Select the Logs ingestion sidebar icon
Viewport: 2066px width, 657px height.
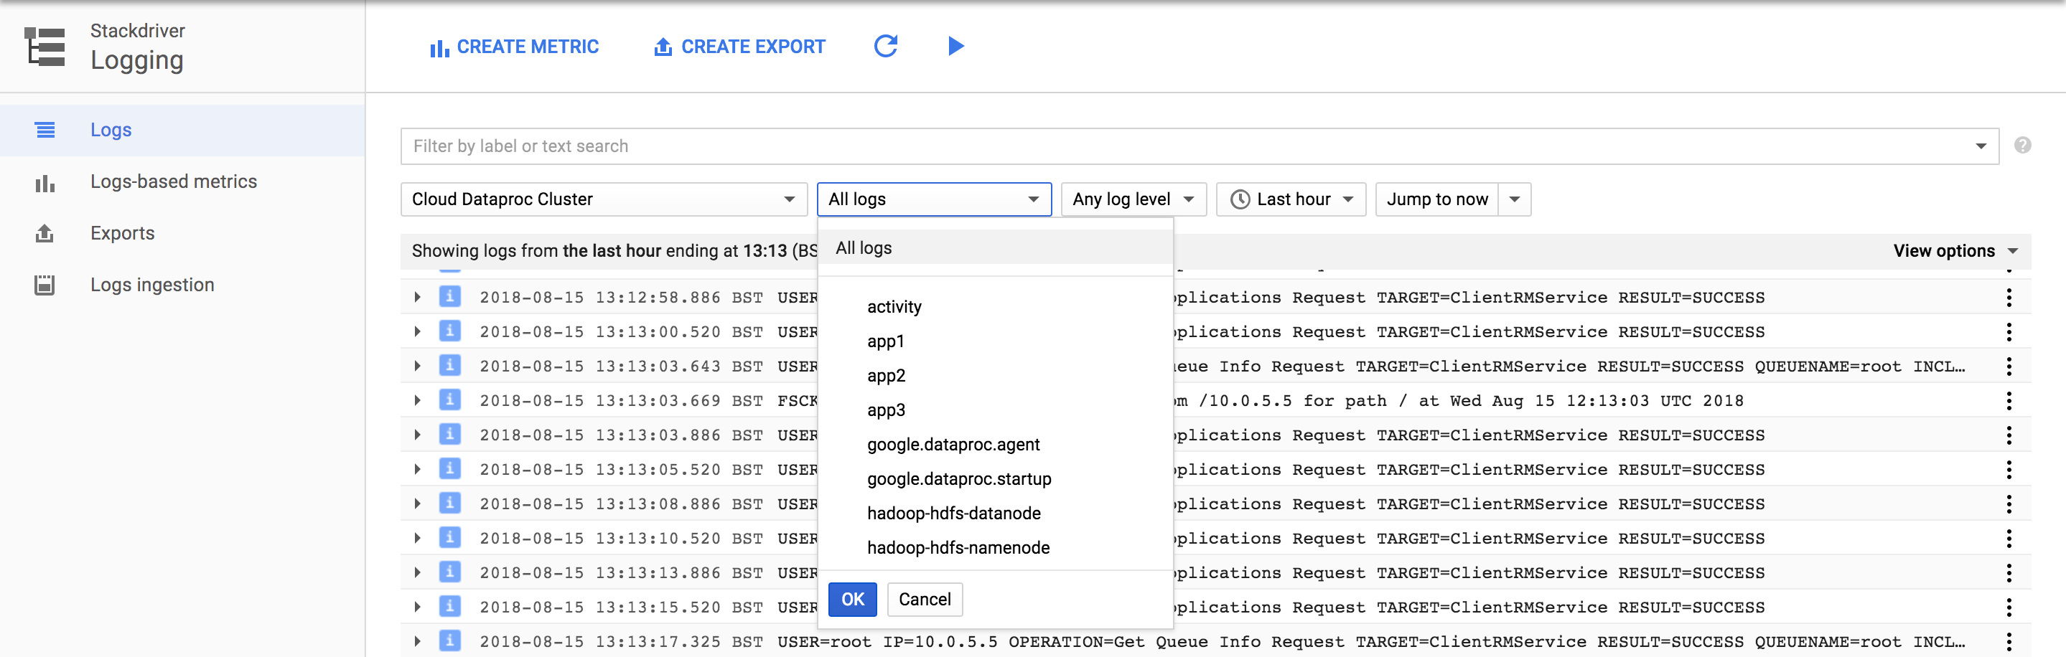(x=45, y=283)
